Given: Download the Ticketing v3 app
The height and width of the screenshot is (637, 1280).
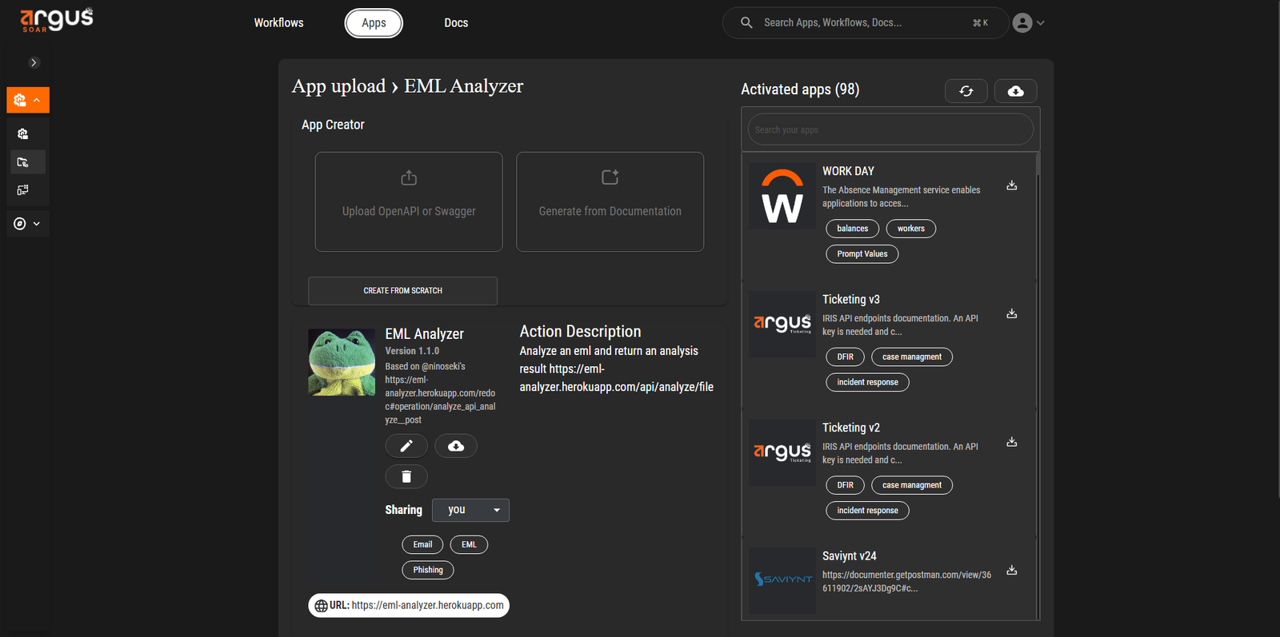Looking at the screenshot, I should (x=1011, y=314).
